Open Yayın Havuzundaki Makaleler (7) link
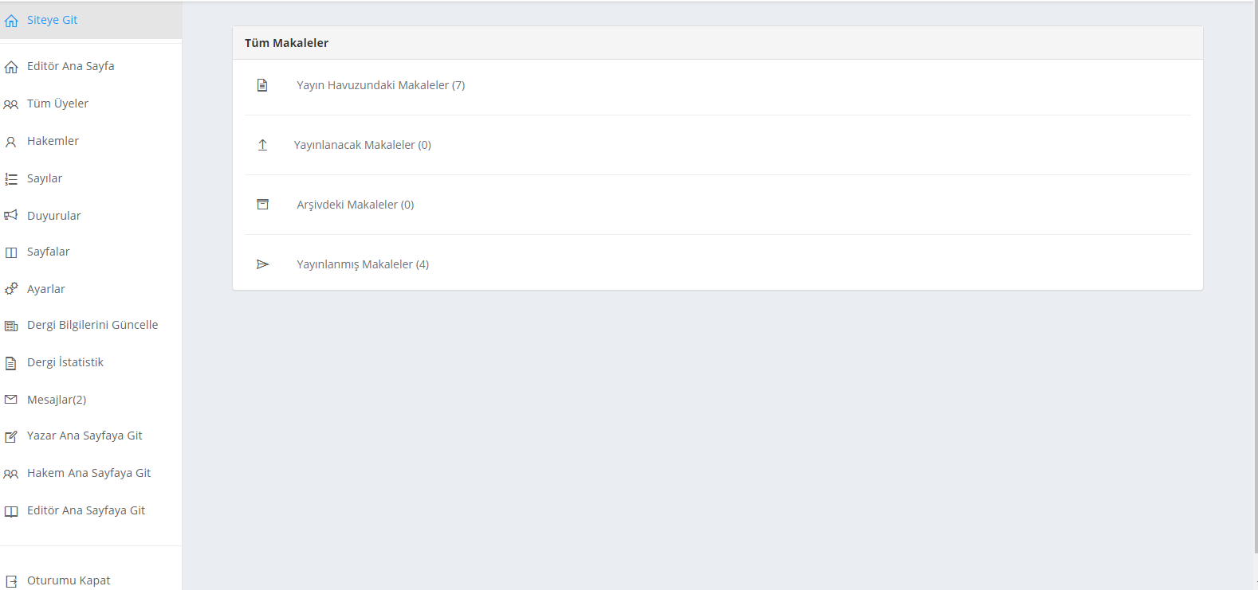 coord(381,85)
